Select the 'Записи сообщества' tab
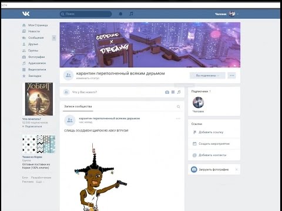The height and width of the screenshot is (211, 282). point(78,107)
